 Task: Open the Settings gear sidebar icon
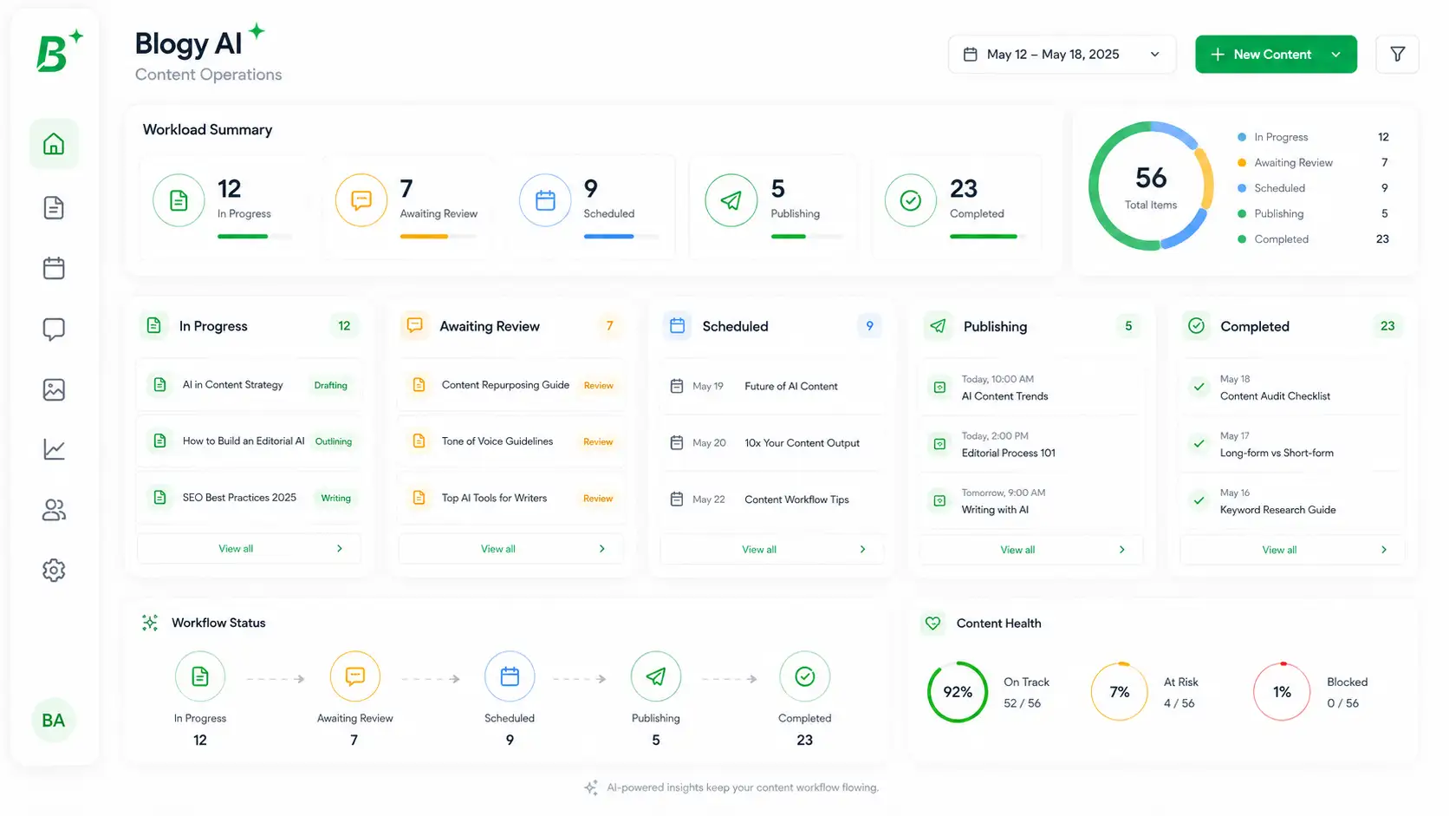click(x=54, y=570)
